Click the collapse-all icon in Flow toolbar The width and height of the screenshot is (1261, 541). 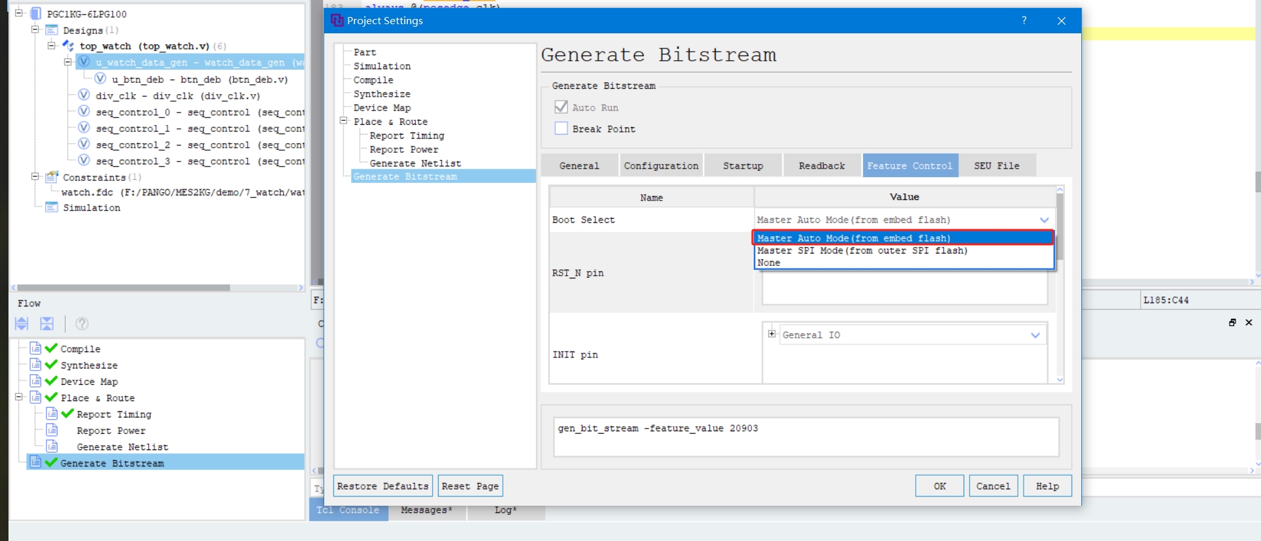[x=47, y=323]
